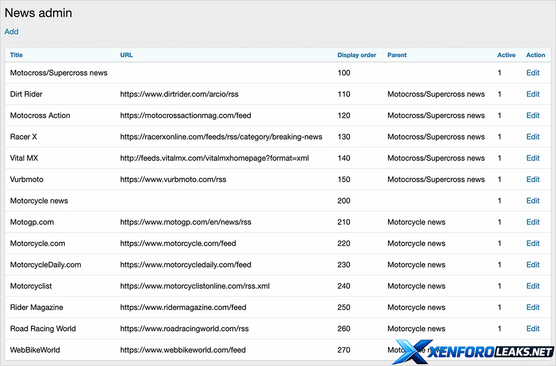Sort by Display order column header
The height and width of the screenshot is (366, 556).
(x=357, y=55)
